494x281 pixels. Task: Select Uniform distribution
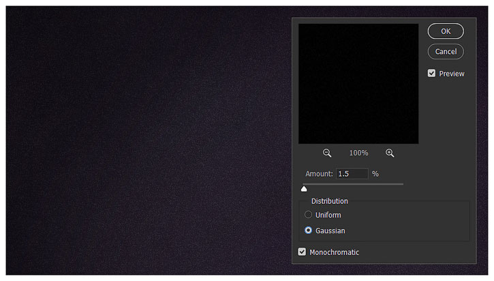(308, 215)
